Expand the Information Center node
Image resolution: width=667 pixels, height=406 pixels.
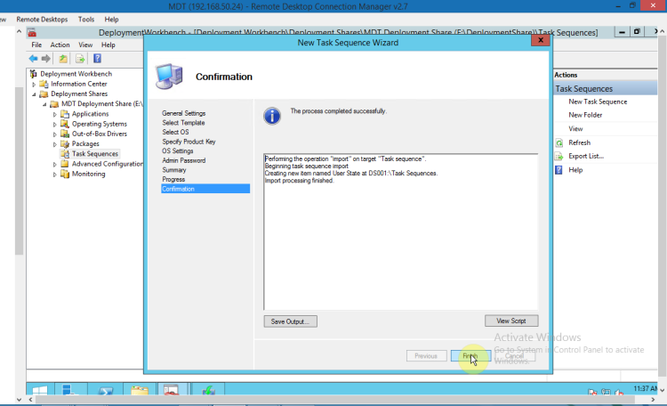tap(34, 84)
